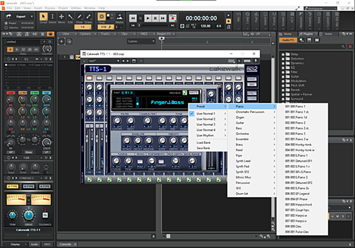Click the loop indicator under the time display
Screen dimensions: 355x248
pos(182,26)
